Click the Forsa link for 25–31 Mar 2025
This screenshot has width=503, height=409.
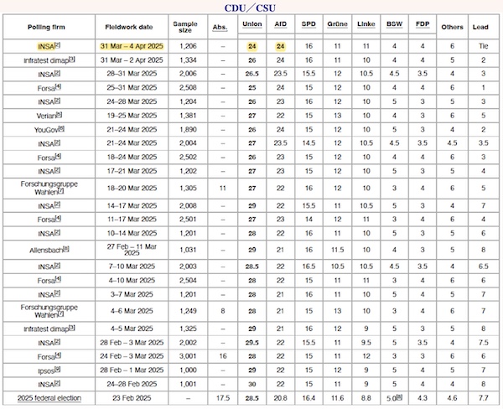click(x=46, y=87)
